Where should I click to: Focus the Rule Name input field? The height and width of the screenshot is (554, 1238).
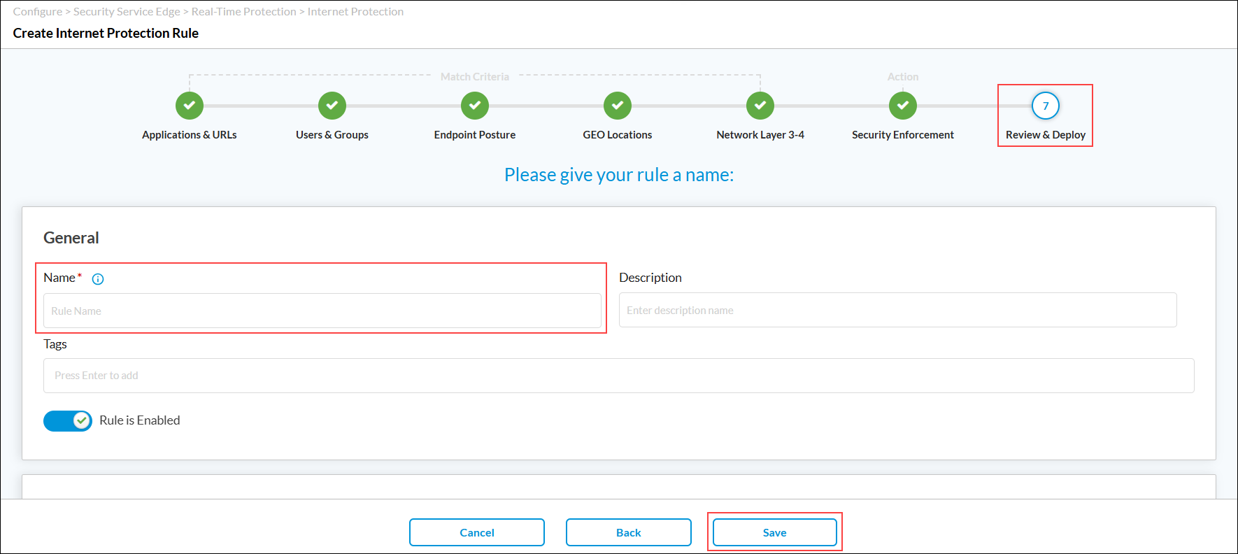click(x=322, y=311)
